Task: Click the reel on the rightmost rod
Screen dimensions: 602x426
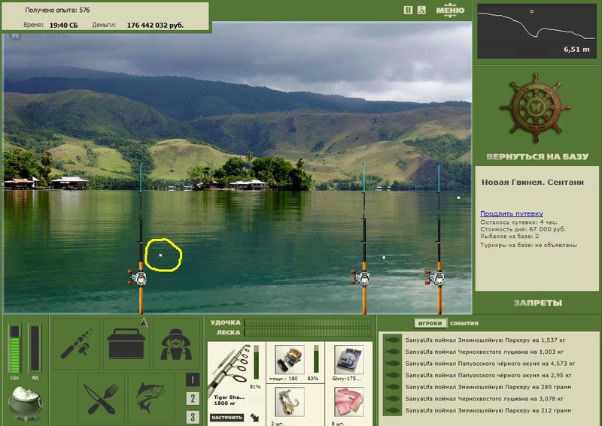Action: (x=436, y=278)
